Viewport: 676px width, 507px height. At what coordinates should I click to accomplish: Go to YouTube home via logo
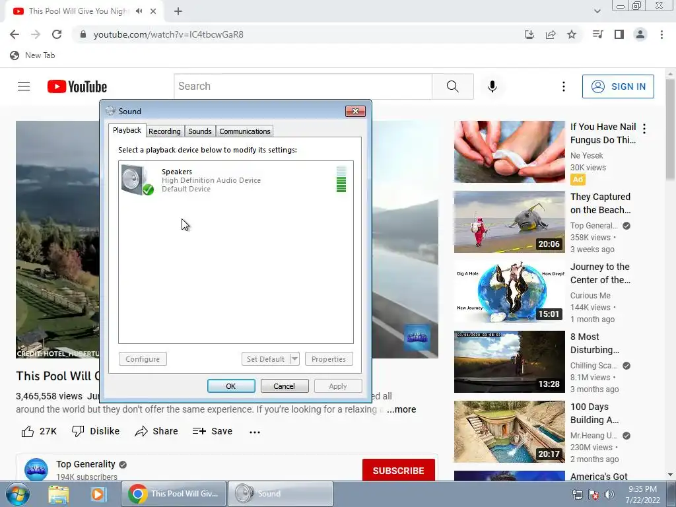pos(77,86)
